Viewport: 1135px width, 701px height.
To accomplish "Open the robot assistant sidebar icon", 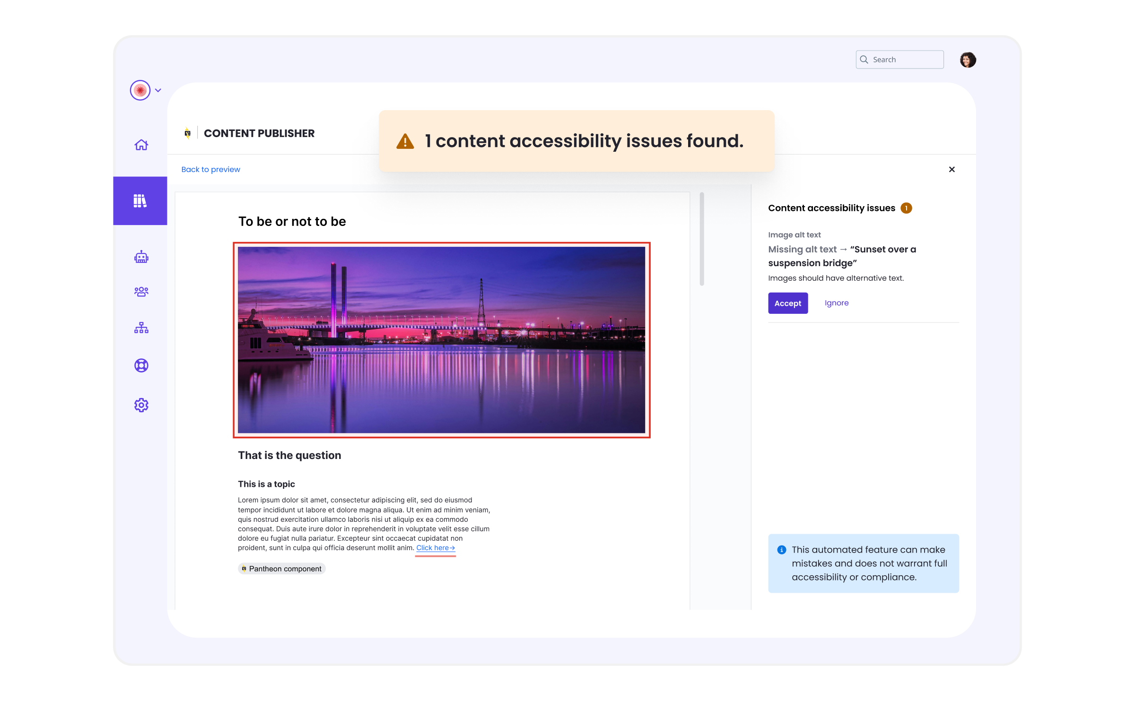I will [x=141, y=257].
